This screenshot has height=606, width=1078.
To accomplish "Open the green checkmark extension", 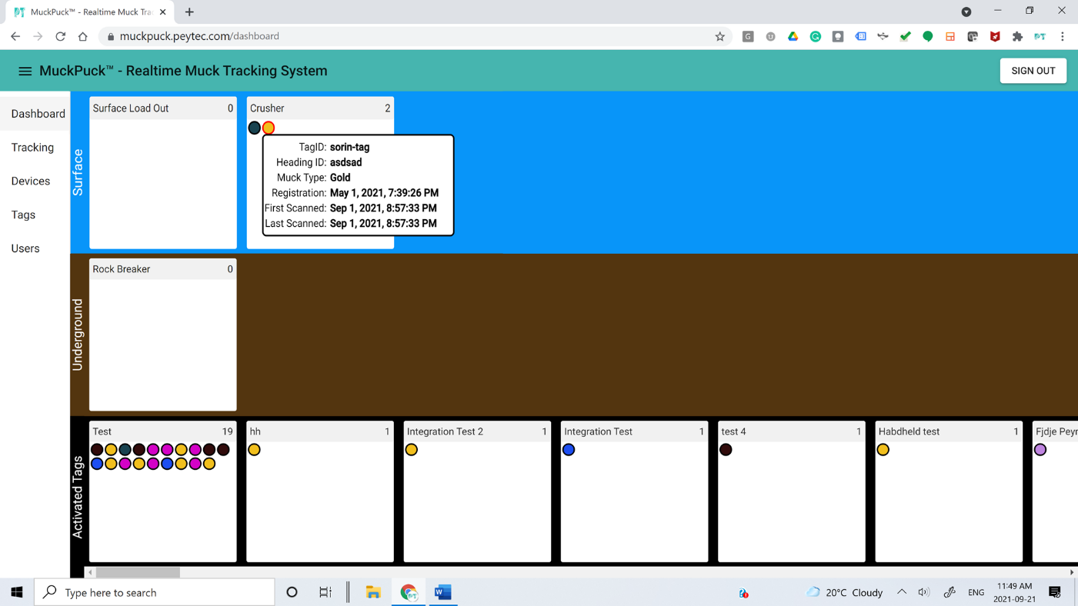I will tap(906, 36).
